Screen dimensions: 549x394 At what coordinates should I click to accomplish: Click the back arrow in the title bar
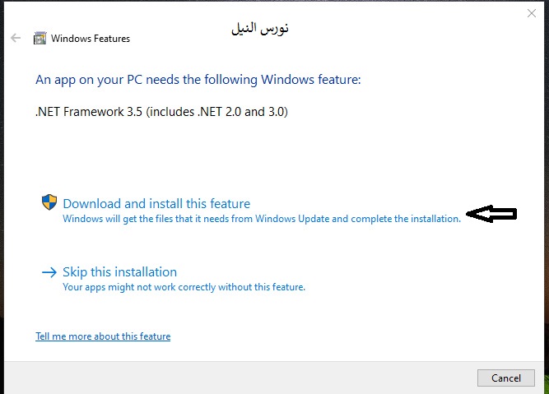click(x=16, y=38)
